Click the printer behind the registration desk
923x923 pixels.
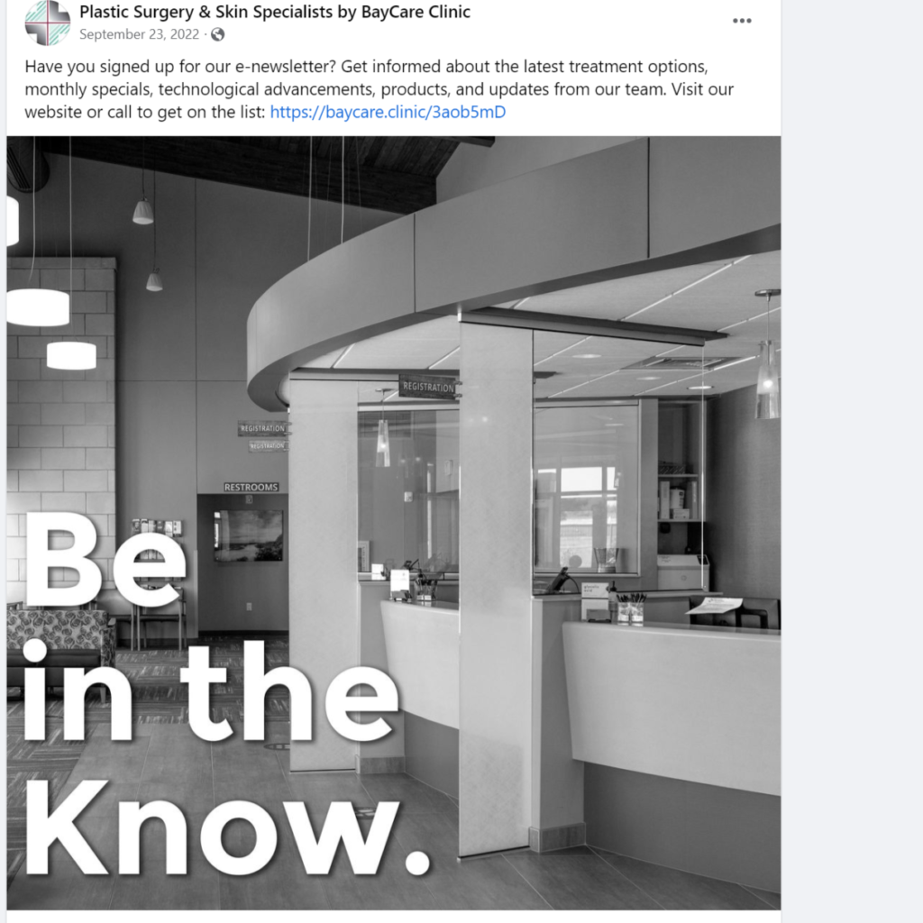(681, 571)
